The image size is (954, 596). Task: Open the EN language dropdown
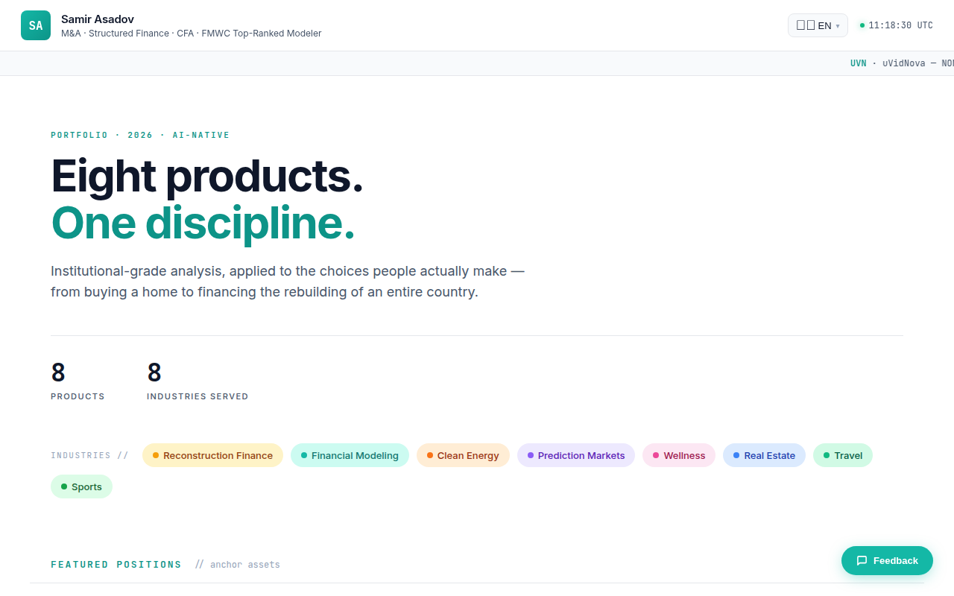point(818,25)
